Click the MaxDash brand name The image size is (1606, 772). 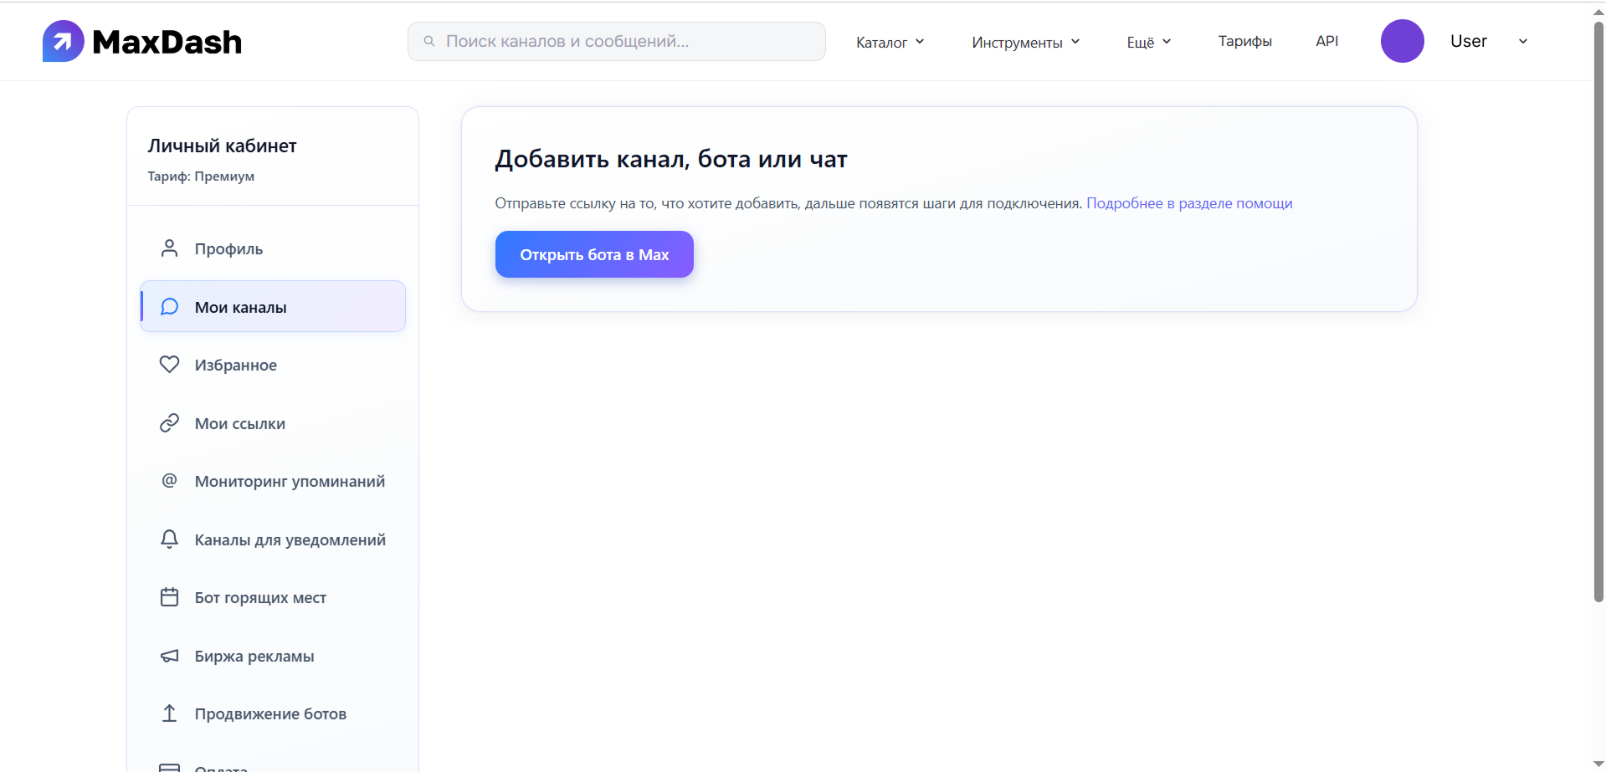pyautogui.click(x=167, y=42)
